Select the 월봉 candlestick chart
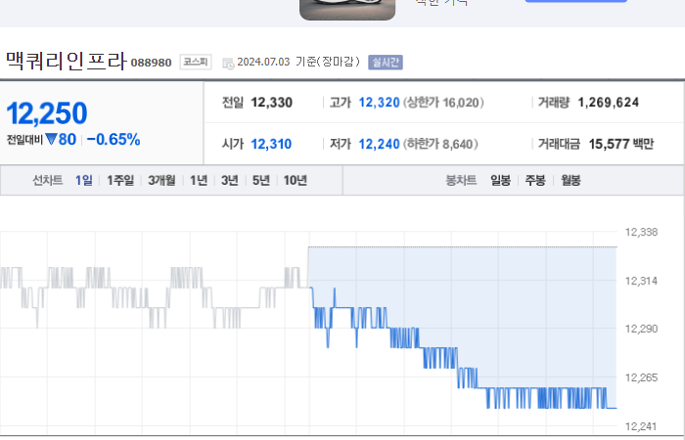Image resolution: width=685 pixels, height=440 pixels. click(571, 180)
